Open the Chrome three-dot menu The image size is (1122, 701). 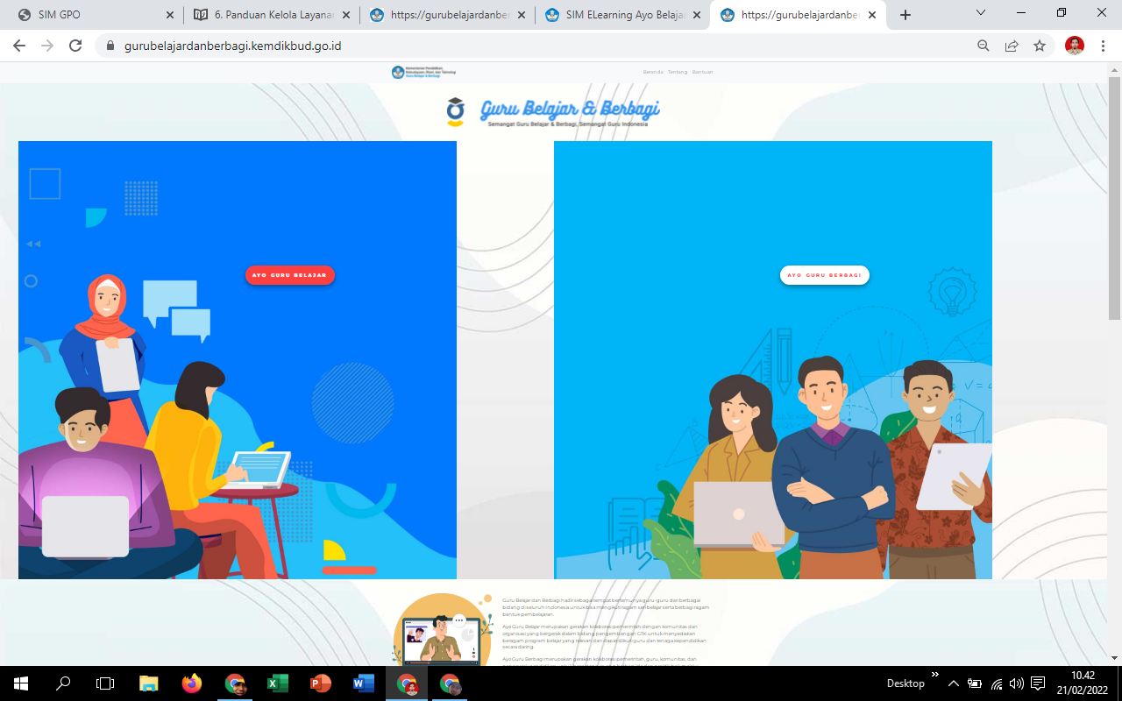tap(1103, 46)
